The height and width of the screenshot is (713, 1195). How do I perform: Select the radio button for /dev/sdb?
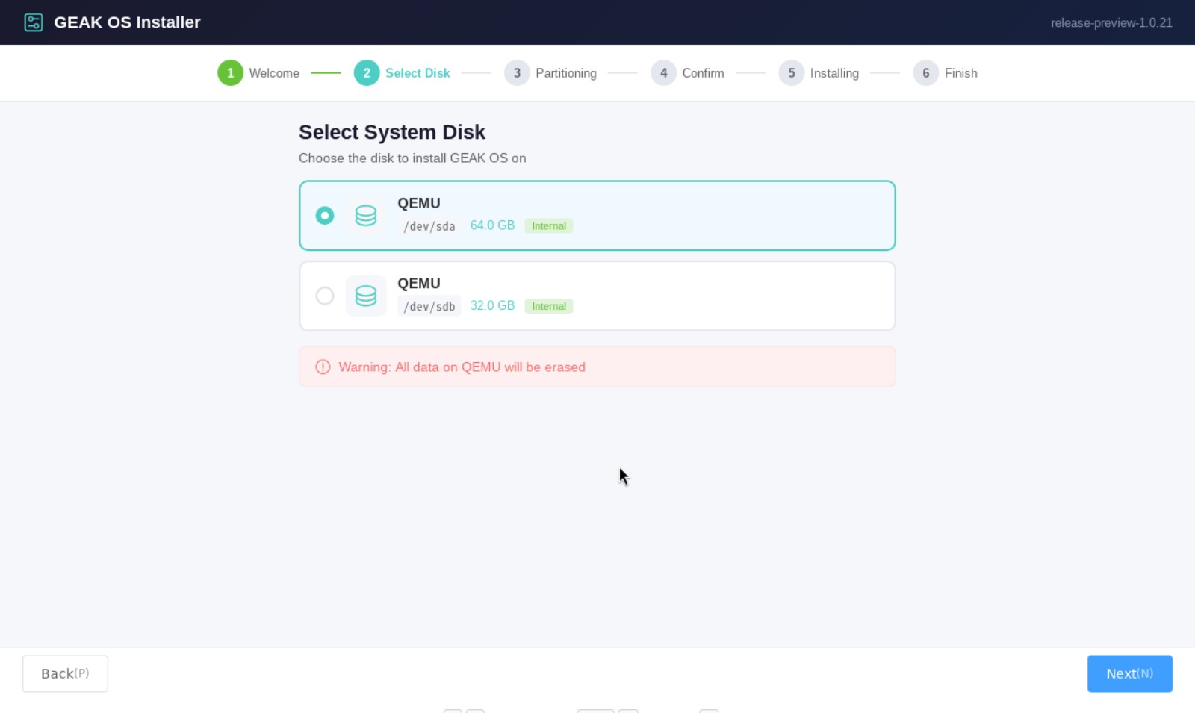tap(325, 296)
